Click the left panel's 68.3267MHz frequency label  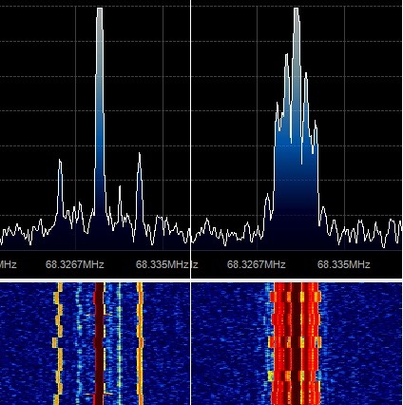(75, 264)
